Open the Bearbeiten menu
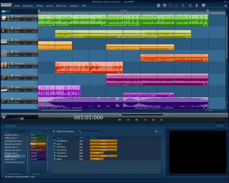 [28, 6]
